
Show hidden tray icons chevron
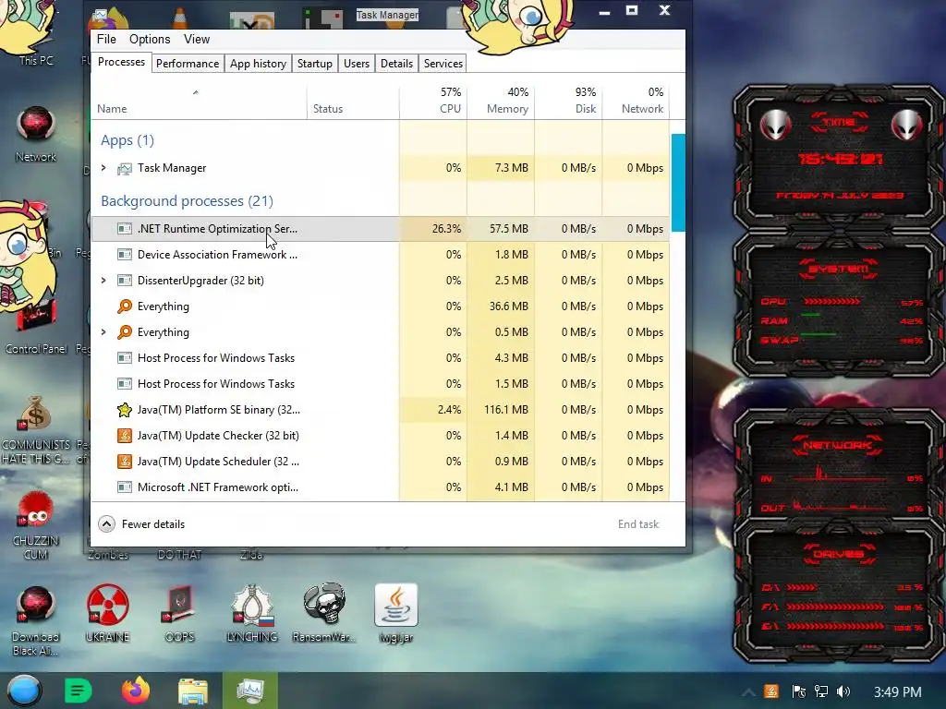pos(747,691)
